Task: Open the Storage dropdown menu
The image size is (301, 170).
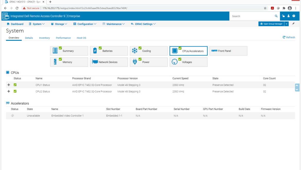Action: coord(59,24)
